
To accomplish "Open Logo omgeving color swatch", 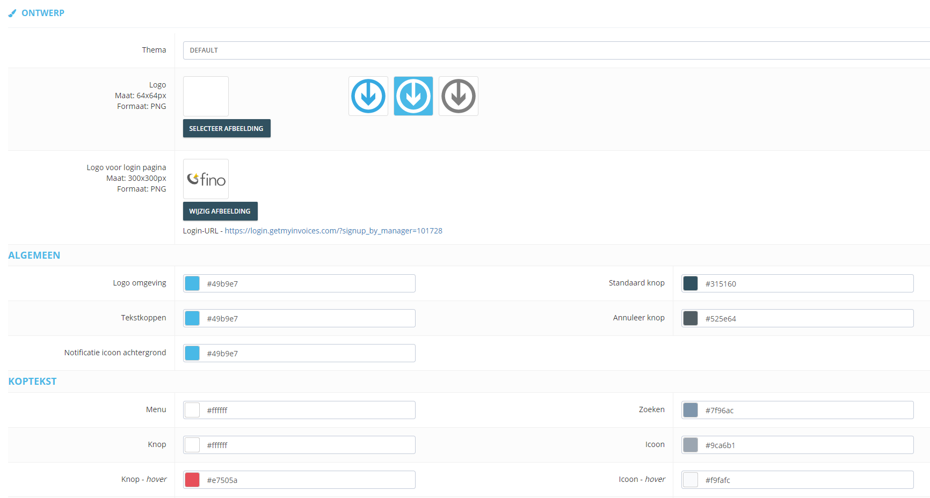I will point(192,283).
